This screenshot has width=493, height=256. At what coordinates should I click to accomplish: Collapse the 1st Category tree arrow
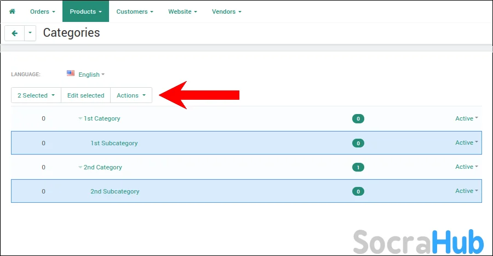click(x=80, y=119)
